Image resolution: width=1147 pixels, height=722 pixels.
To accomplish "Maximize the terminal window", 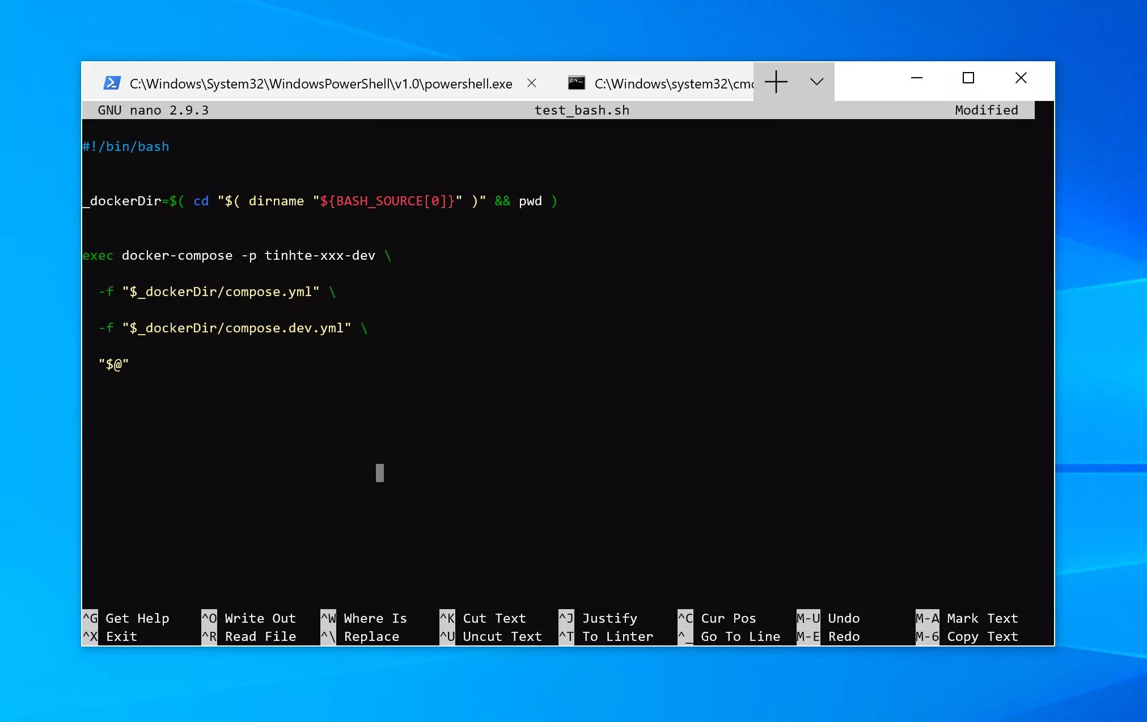I will [968, 78].
